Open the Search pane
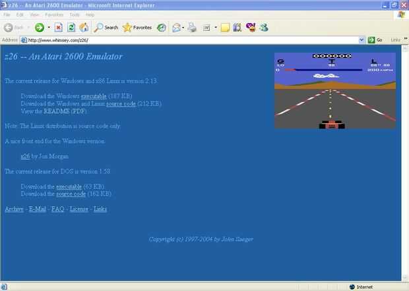 [106, 28]
